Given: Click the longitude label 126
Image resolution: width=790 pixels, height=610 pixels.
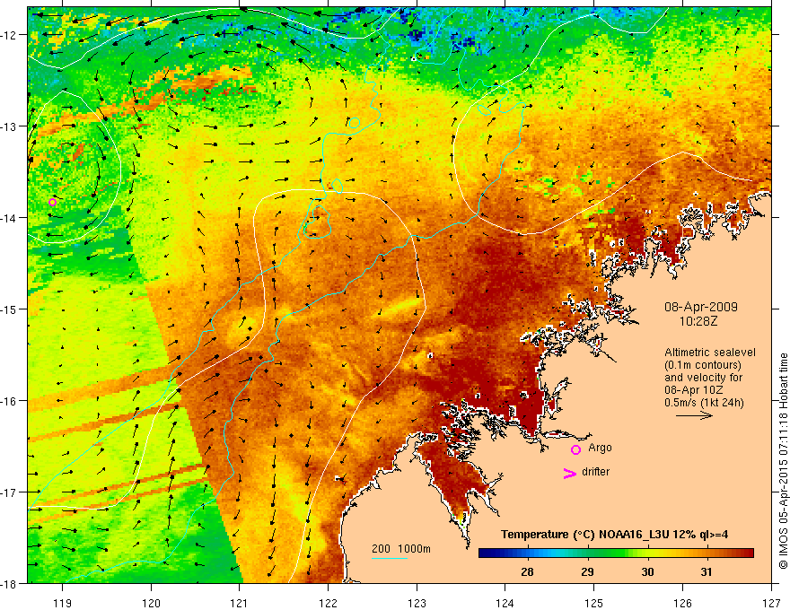Looking at the screenshot, I should click(682, 603).
